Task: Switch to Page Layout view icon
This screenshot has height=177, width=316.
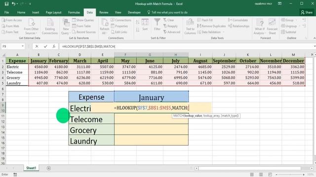Action: tap(261, 175)
